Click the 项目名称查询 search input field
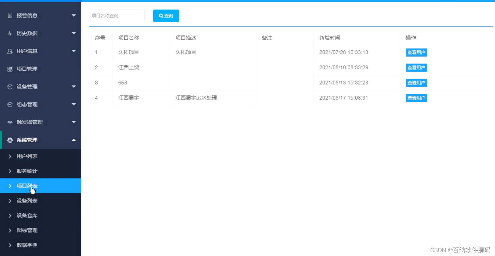 (x=116, y=16)
